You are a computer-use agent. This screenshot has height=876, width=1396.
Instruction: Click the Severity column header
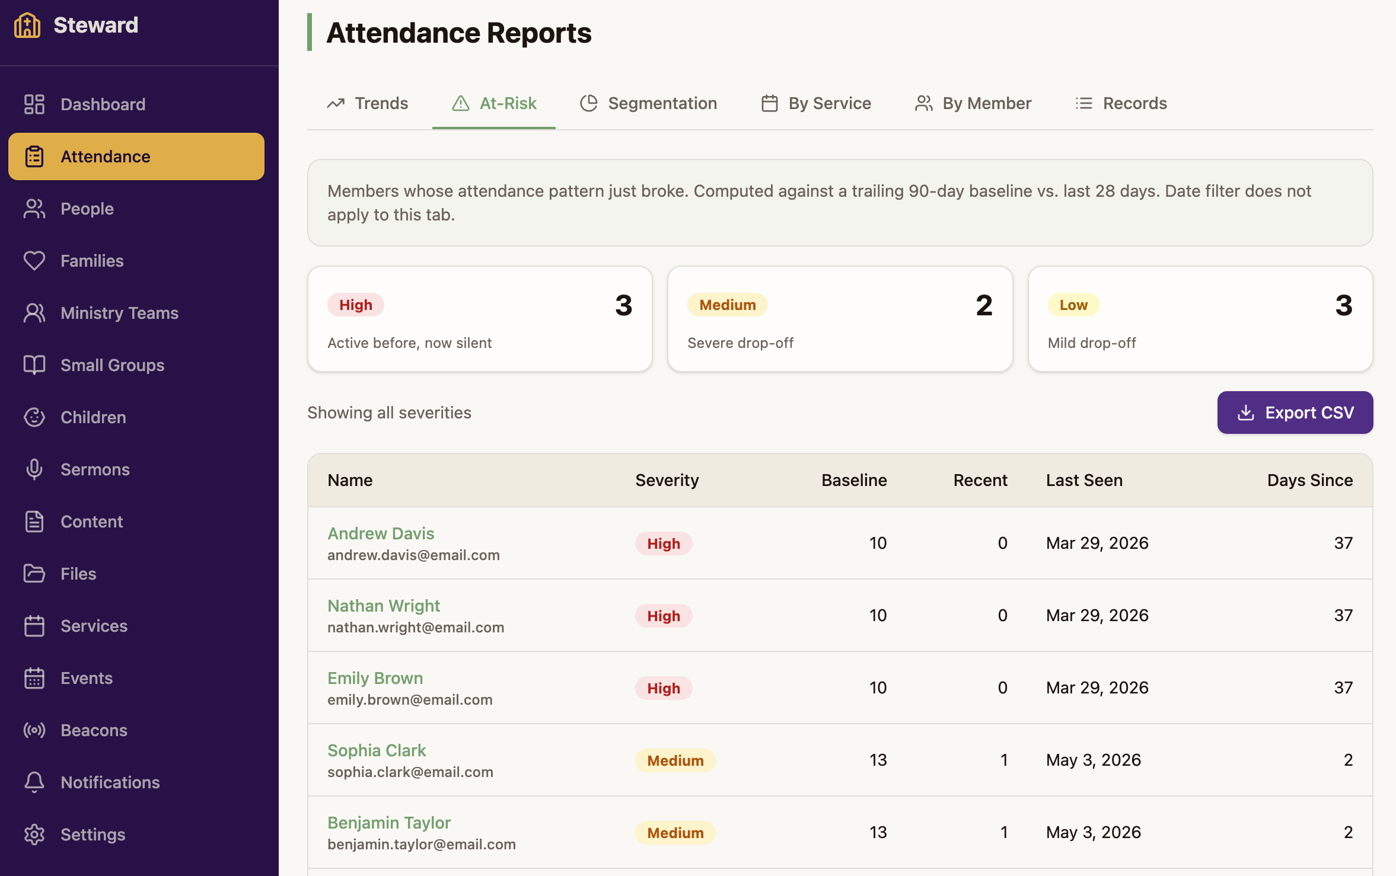pos(667,480)
